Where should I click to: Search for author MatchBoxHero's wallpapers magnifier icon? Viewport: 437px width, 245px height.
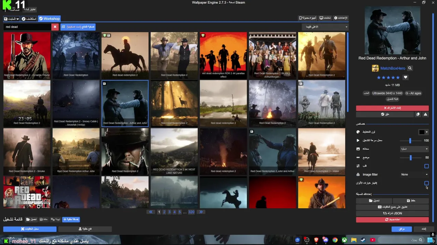click(x=410, y=68)
